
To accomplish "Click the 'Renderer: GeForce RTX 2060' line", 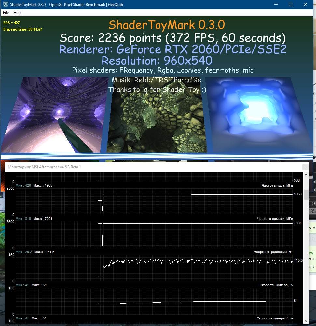I will pyautogui.click(x=173, y=49).
